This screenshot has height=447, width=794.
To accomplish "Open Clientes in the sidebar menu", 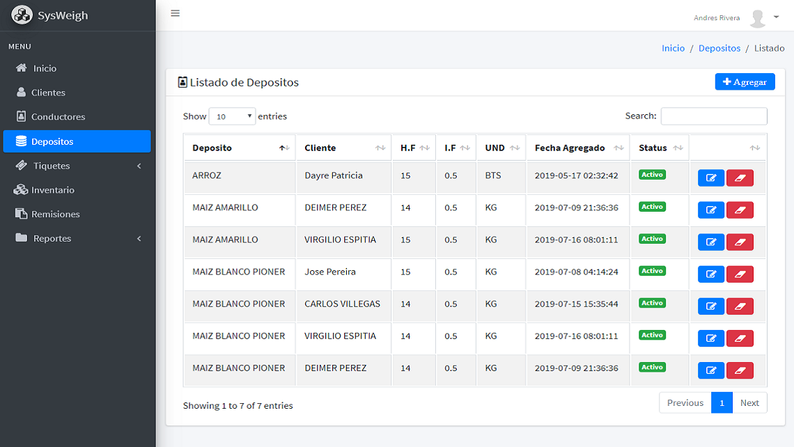I will tap(48, 93).
